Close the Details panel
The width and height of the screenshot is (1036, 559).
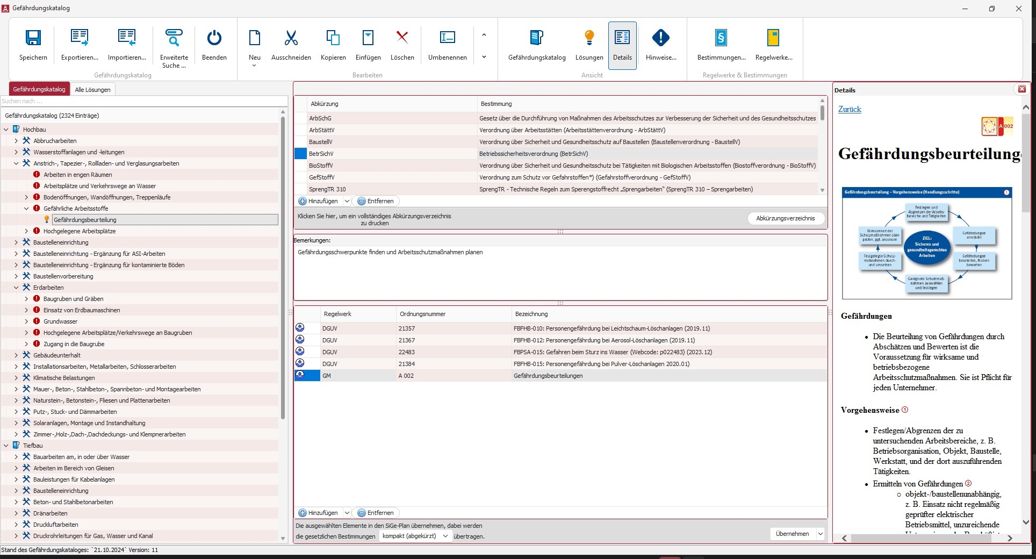(x=1022, y=89)
